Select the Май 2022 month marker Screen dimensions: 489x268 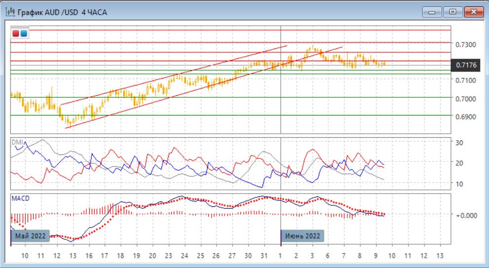click(x=30, y=236)
